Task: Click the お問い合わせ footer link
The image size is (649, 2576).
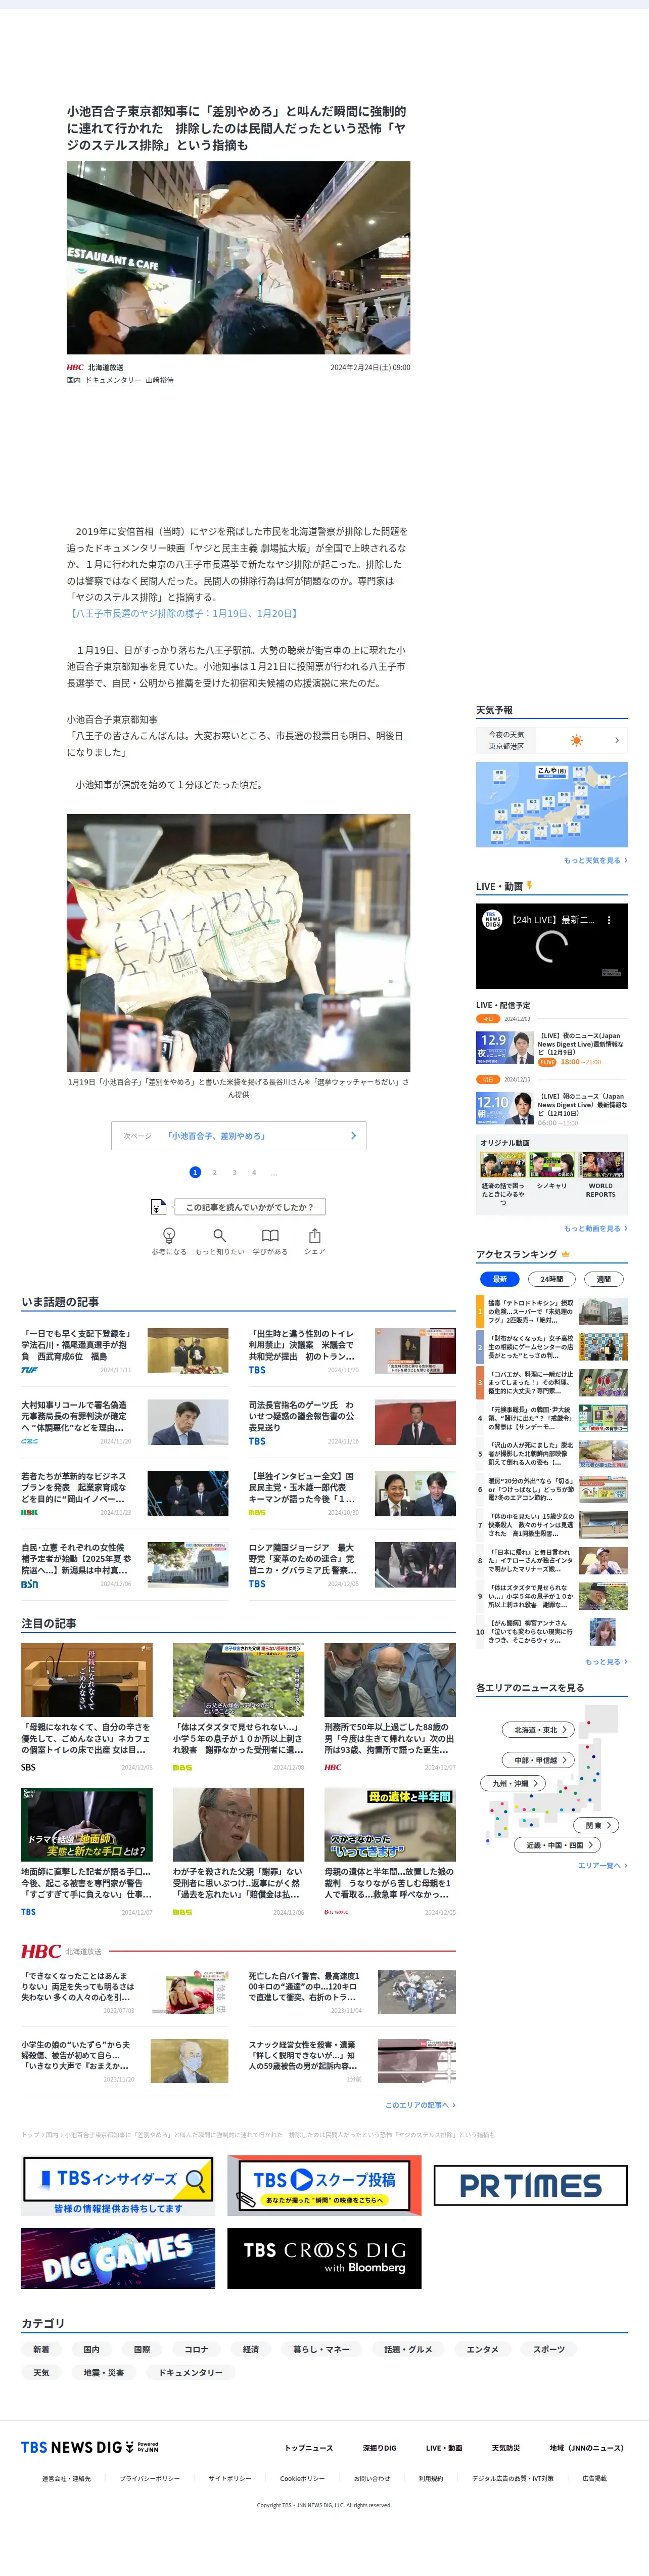Action: tap(372, 2478)
